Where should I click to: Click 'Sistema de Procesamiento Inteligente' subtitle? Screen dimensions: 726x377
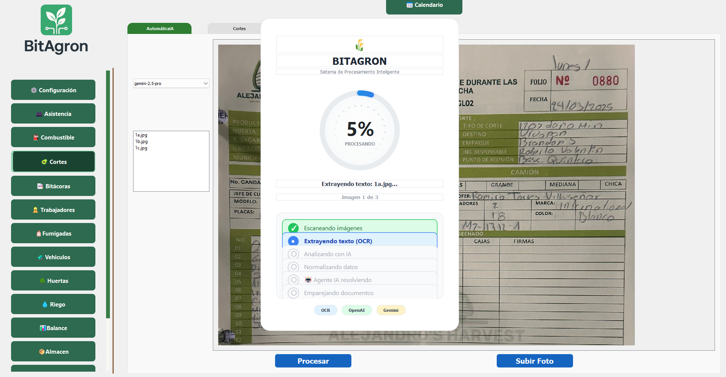(360, 72)
